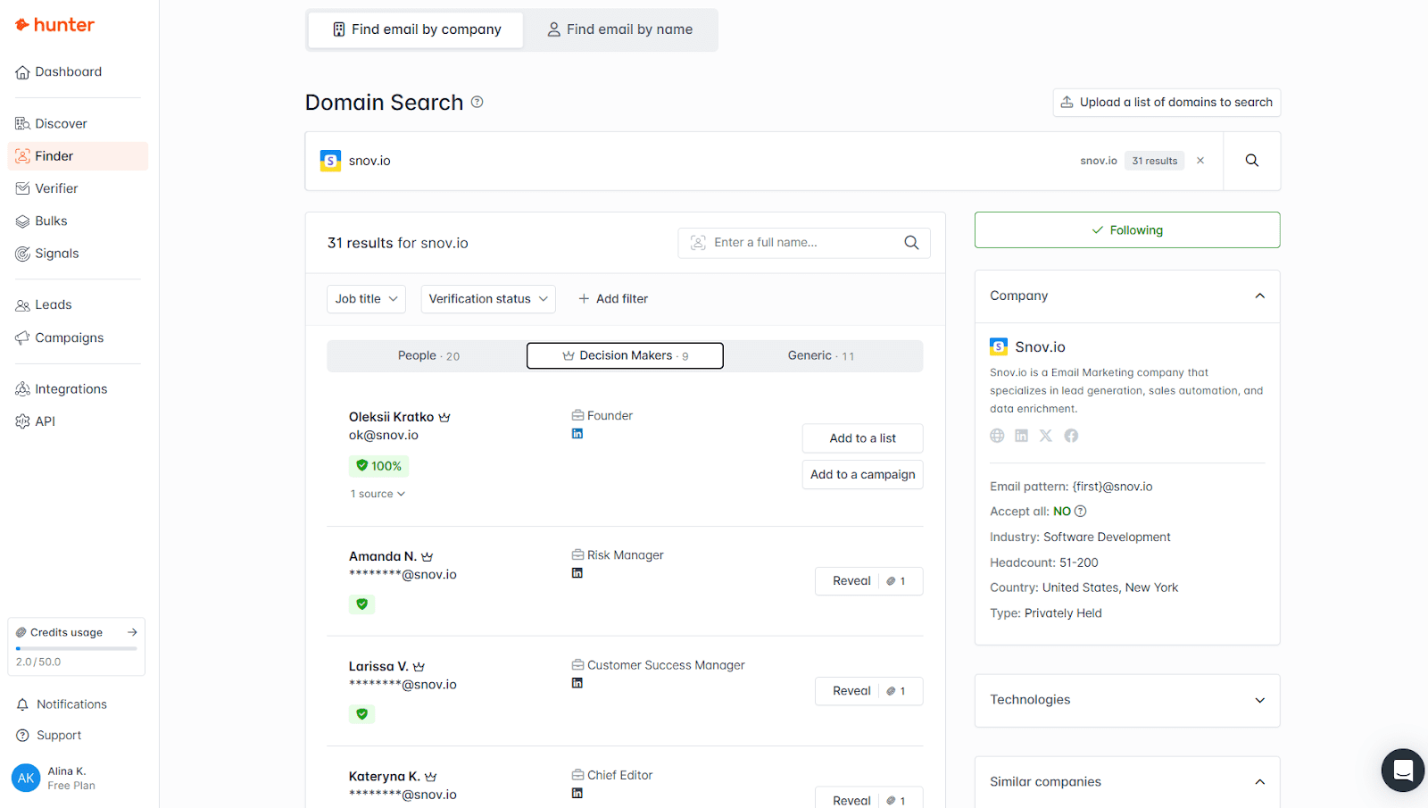Switch to Find email by name tab
Viewport: 1428px width, 808px height.
(619, 29)
